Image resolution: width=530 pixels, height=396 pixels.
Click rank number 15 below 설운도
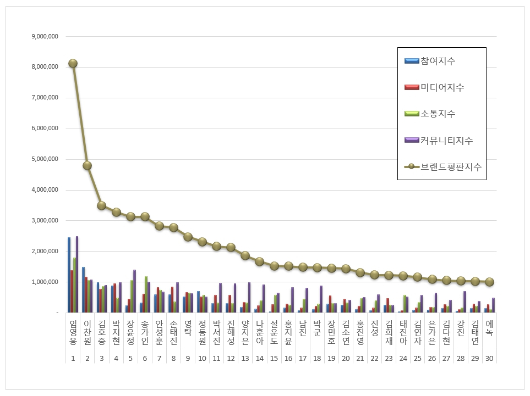274,359
